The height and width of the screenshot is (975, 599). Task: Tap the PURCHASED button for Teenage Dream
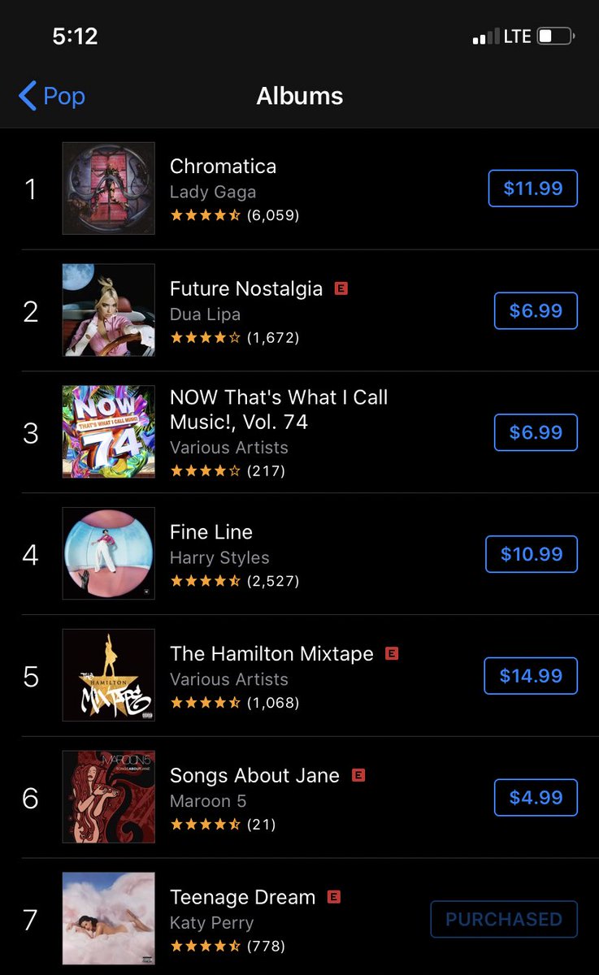504,919
